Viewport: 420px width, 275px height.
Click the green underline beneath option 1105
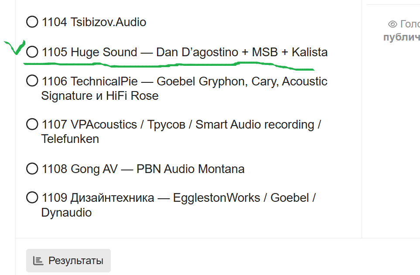click(x=174, y=65)
